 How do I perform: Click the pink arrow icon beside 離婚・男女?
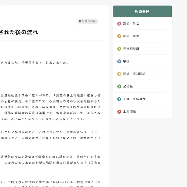(x=119, y=24)
